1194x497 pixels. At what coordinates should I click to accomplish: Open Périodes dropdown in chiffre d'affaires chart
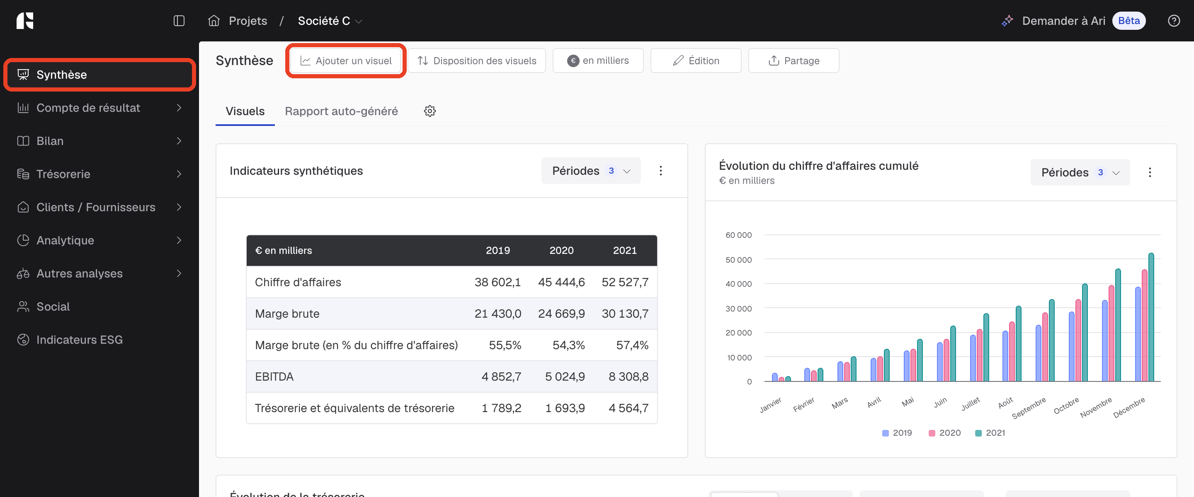click(x=1080, y=172)
